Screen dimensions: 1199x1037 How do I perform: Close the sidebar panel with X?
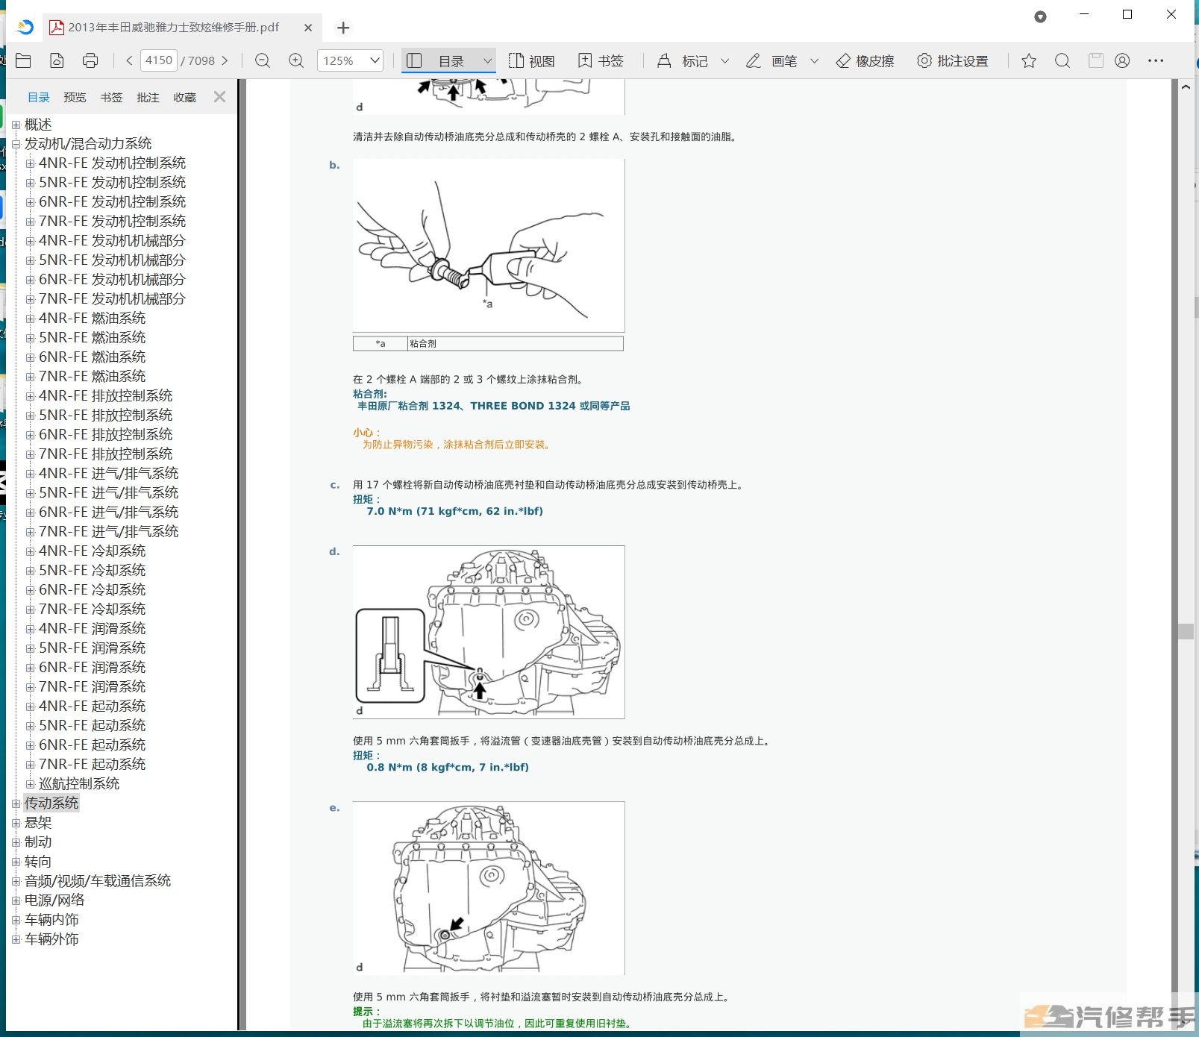coord(219,96)
